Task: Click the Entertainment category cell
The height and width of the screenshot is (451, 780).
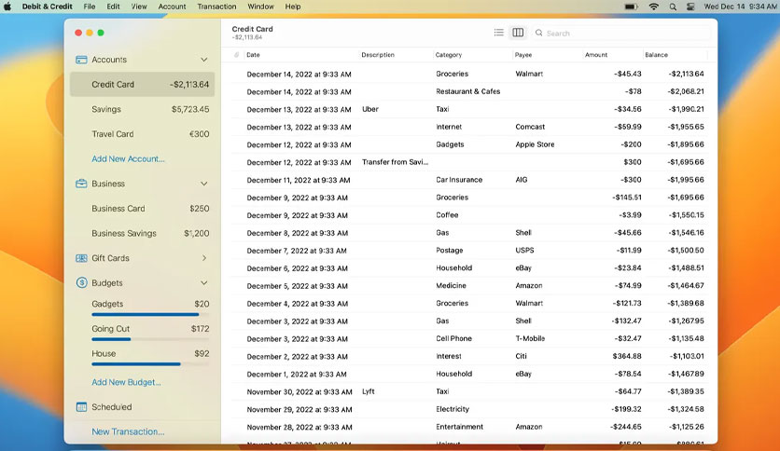Action: click(459, 427)
